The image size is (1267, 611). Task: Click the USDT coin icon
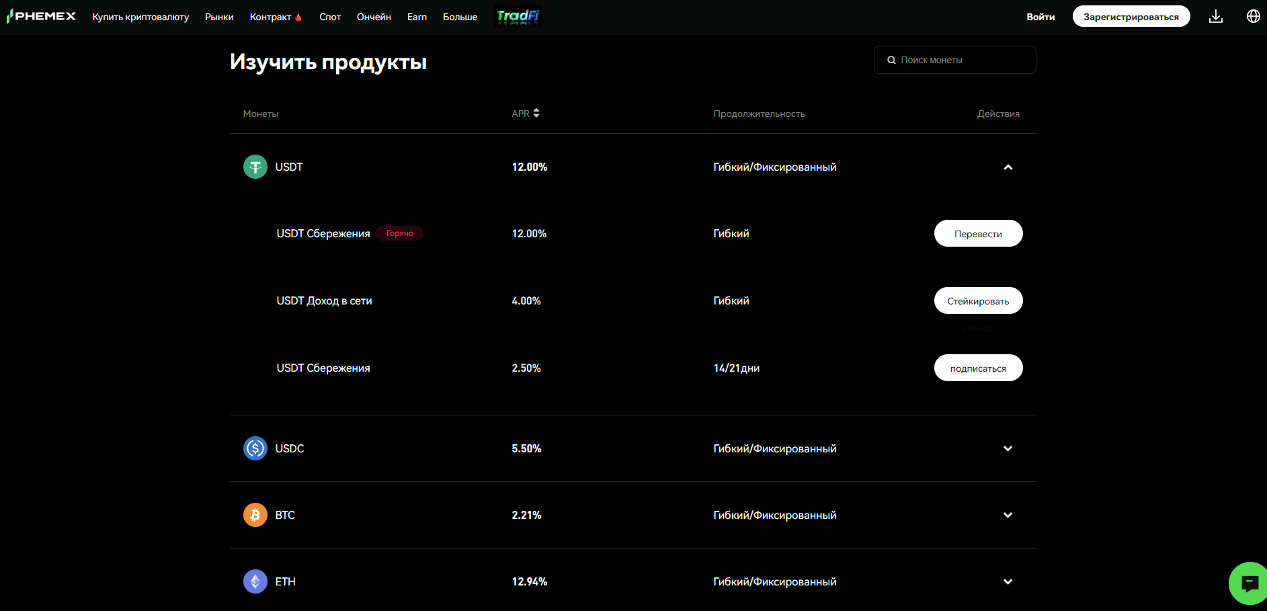[x=255, y=167]
